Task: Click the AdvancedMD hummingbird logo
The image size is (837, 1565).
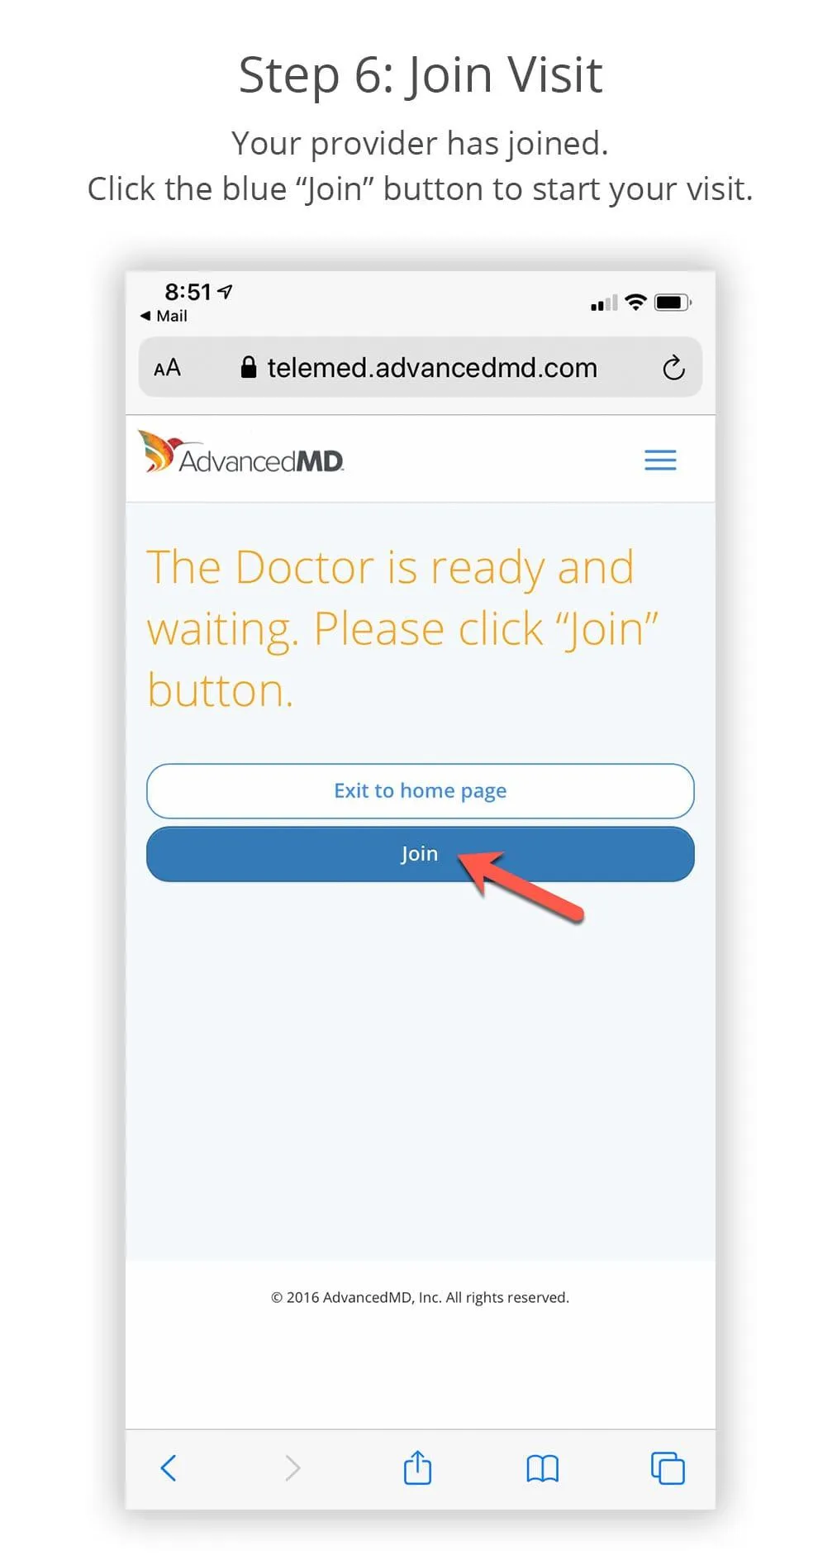Action: 240,453
